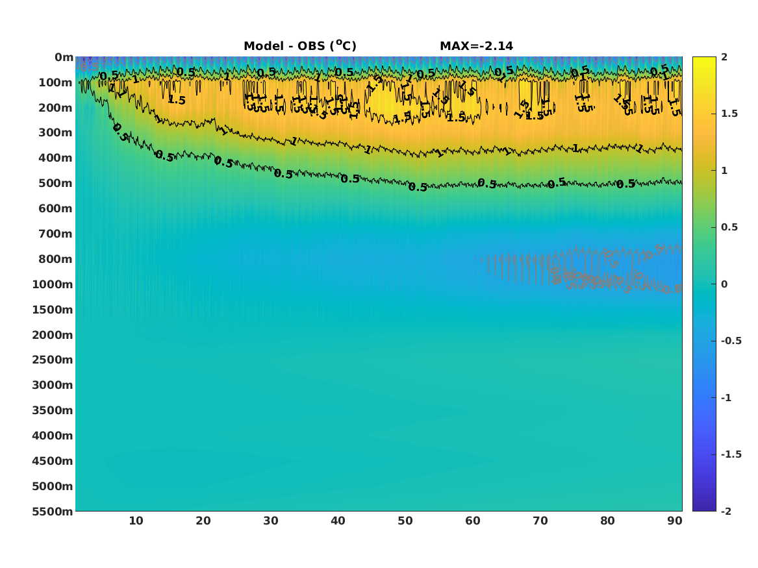Click the colorbar tick label "1"

724,171
